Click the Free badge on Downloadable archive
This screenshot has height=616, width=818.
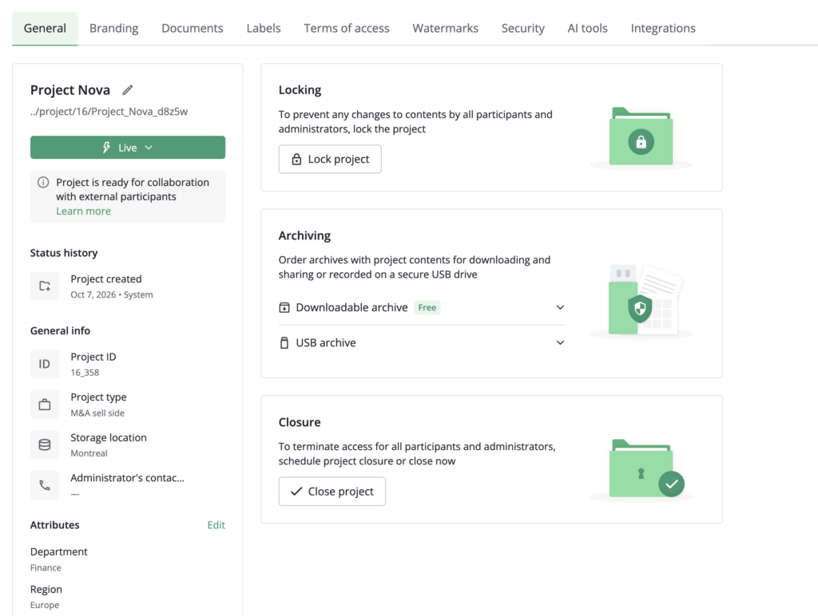[427, 307]
